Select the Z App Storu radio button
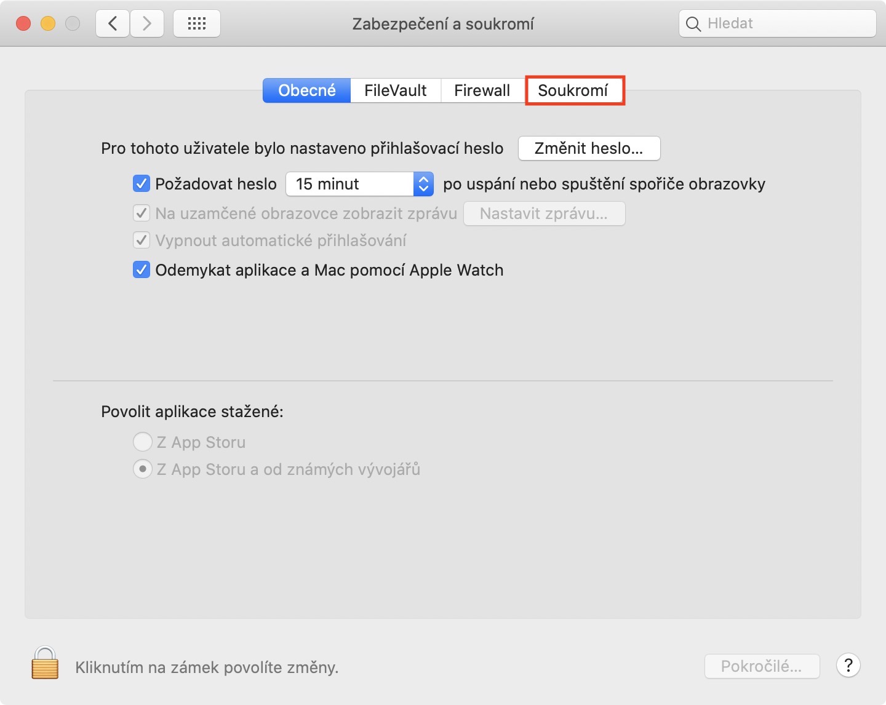Screen dimensions: 886x705 coord(143,442)
